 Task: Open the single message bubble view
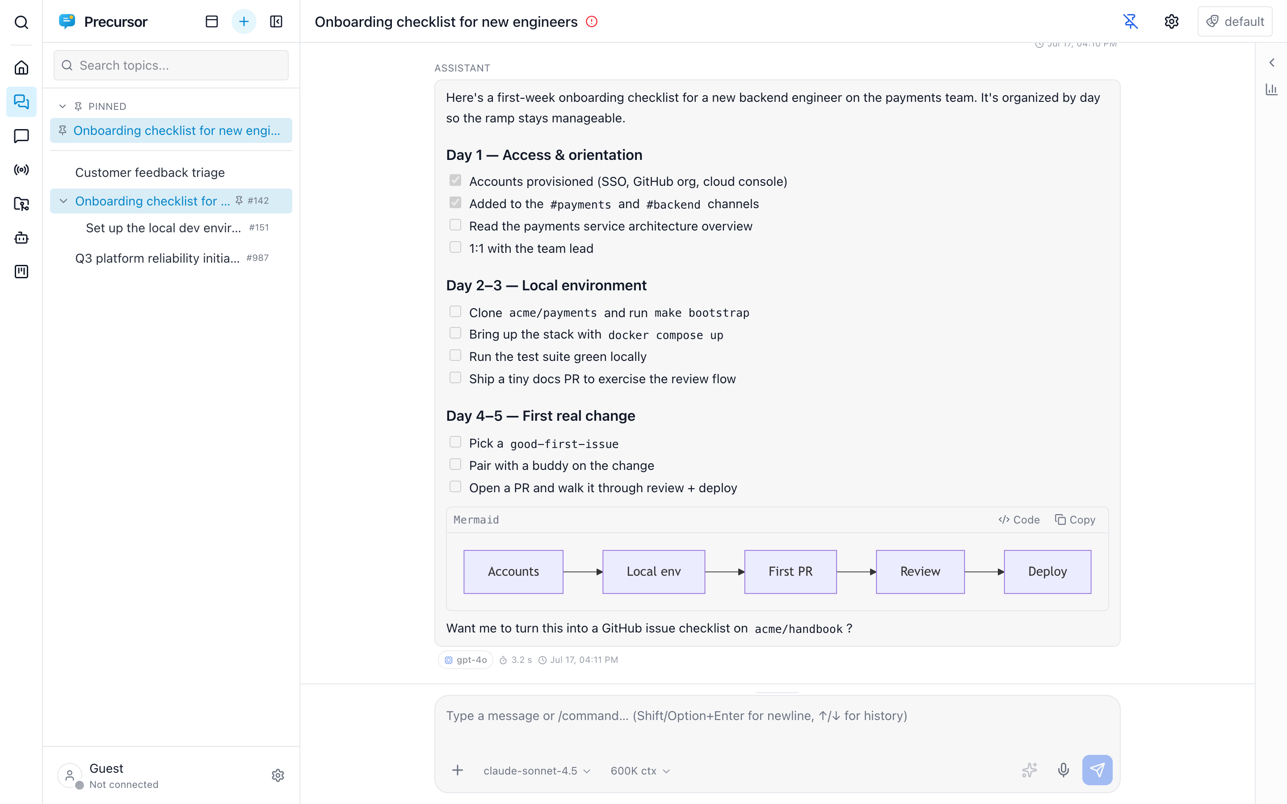click(21, 136)
